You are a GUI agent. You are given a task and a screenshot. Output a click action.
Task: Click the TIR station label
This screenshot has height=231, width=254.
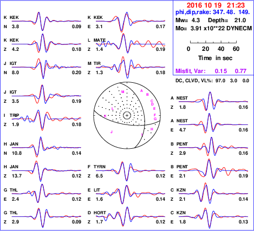(97, 63)
